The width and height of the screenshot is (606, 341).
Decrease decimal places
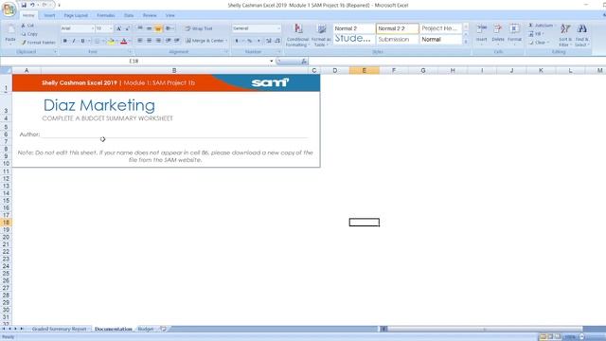(277, 41)
